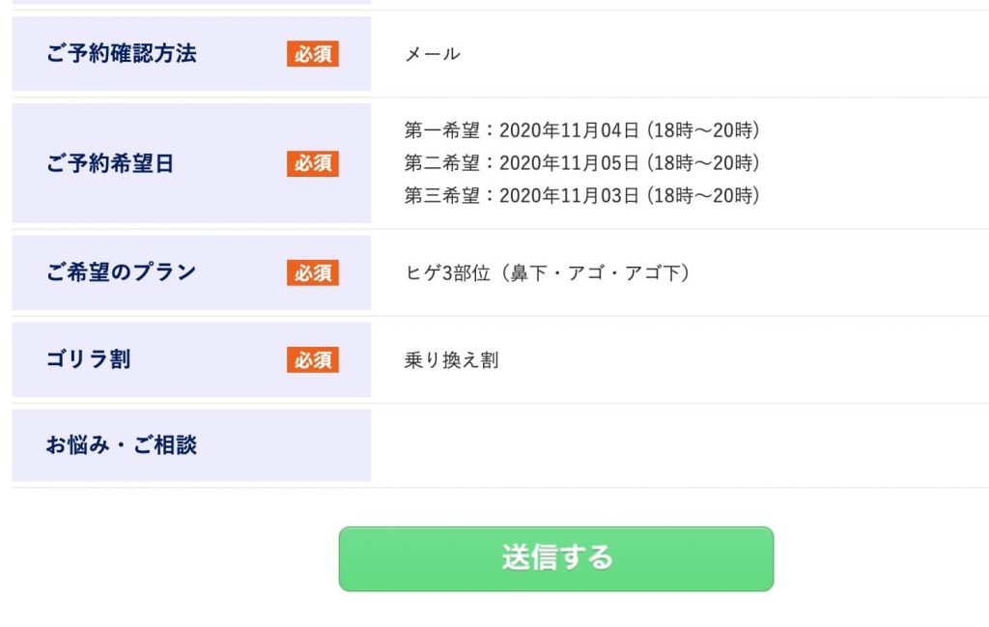Select the ご希望のプラン row label
Screen dimensions: 989x627
coord(121,272)
